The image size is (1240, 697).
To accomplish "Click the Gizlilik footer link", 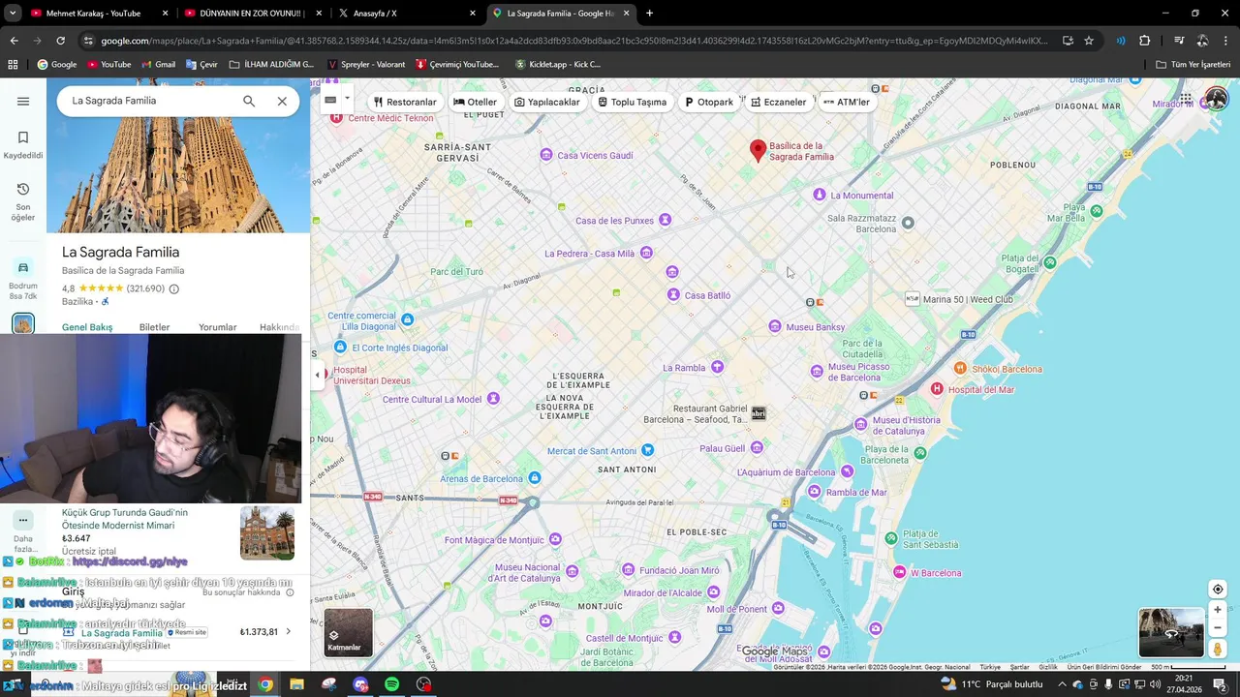I will click(x=1048, y=667).
